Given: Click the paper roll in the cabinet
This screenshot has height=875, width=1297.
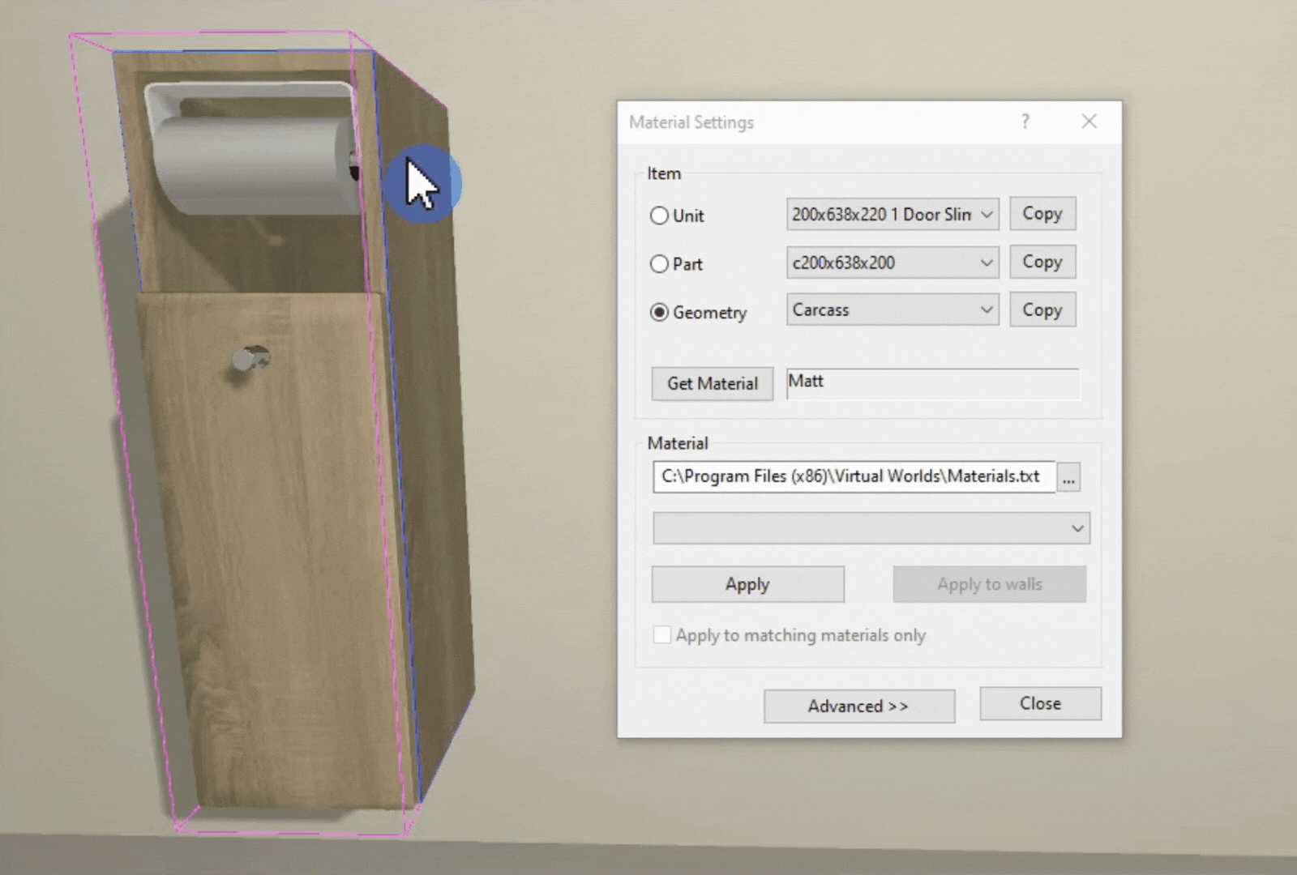Looking at the screenshot, I should [255, 164].
